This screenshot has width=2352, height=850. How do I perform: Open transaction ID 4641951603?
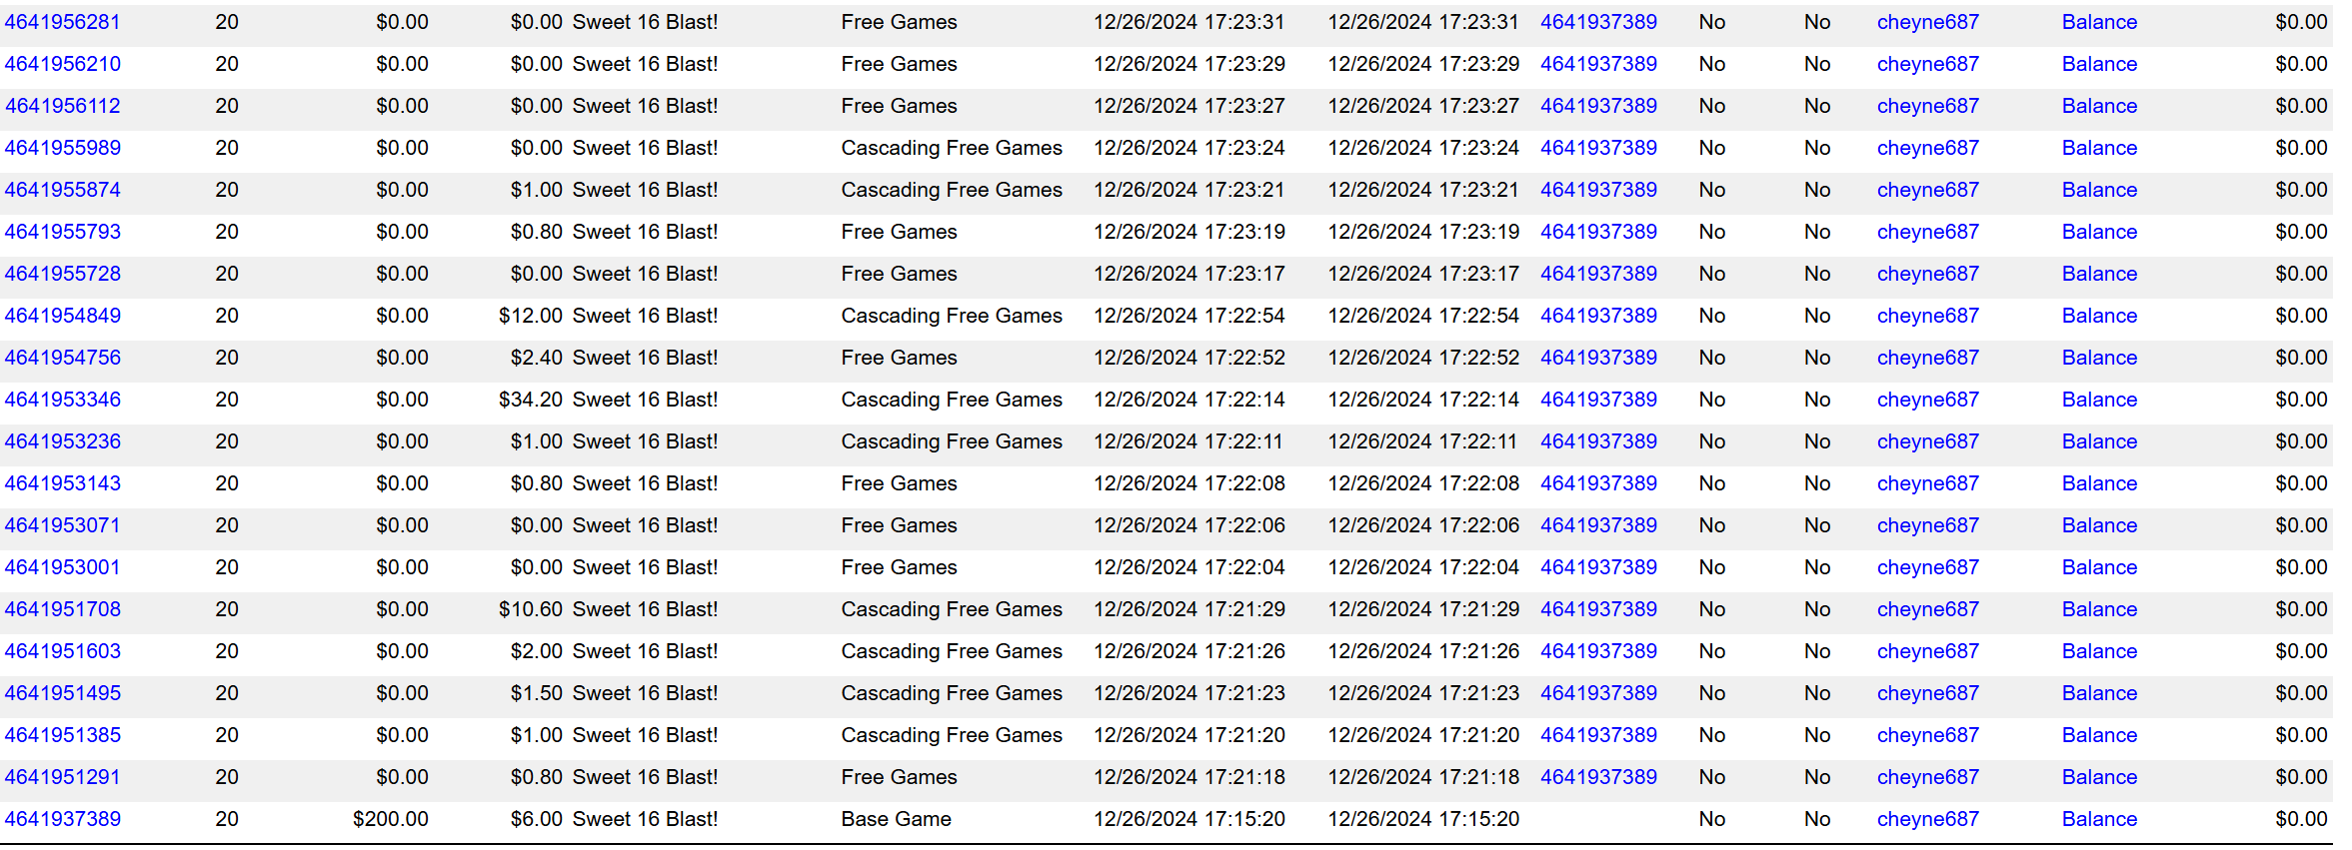[x=62, y=651]
